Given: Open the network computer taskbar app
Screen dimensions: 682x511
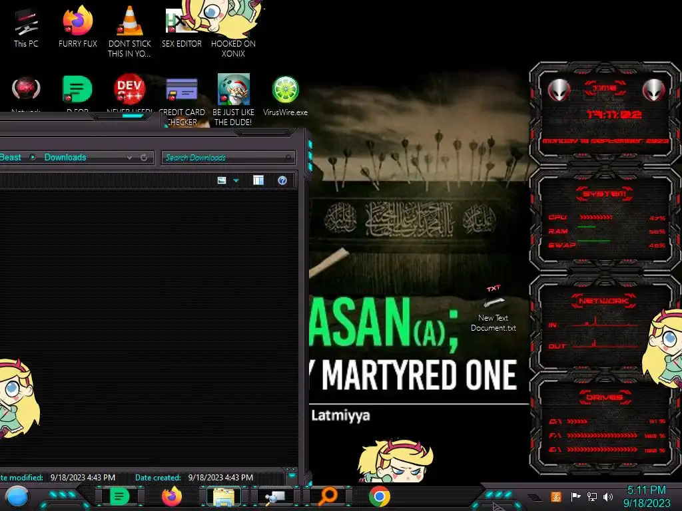Looking at the screenshot, I should tap(276, 497).
